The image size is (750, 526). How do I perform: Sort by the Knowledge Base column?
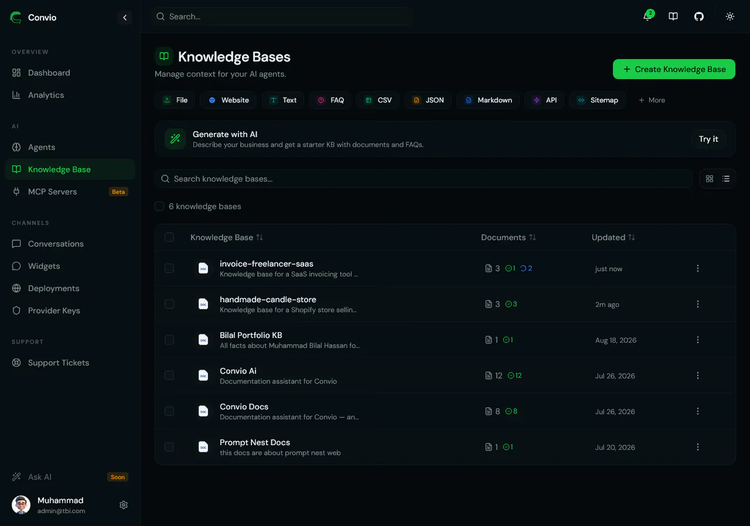click(227, 237)
